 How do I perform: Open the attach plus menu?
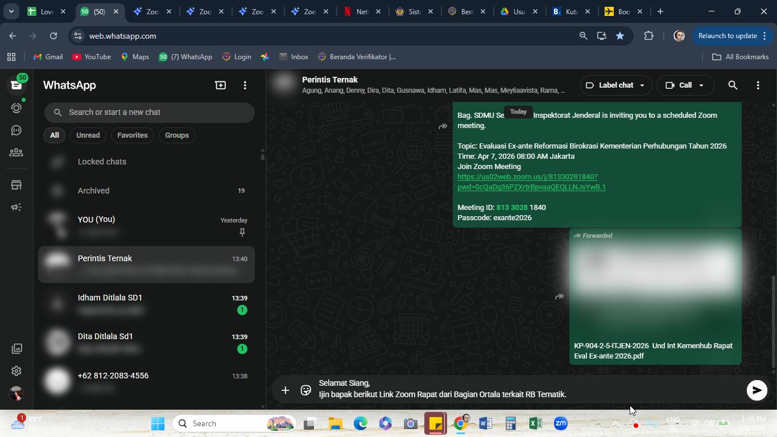click(x=286, y=390)
